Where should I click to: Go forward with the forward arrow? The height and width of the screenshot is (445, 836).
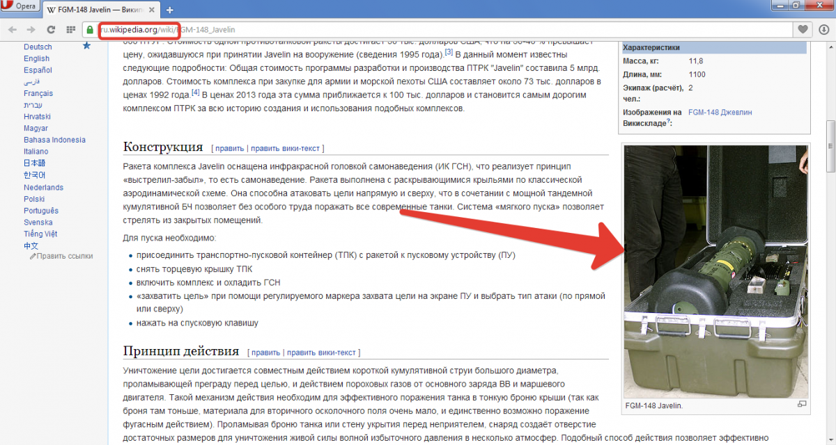31,30
